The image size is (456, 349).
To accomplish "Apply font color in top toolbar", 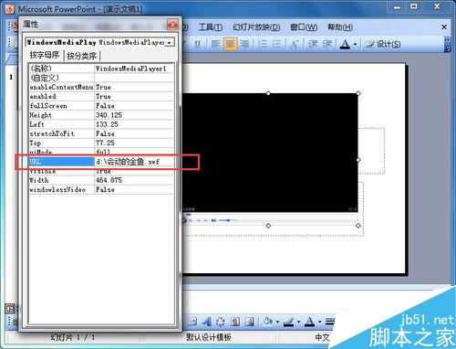I will pyautogui.click(x=345, y=44).
